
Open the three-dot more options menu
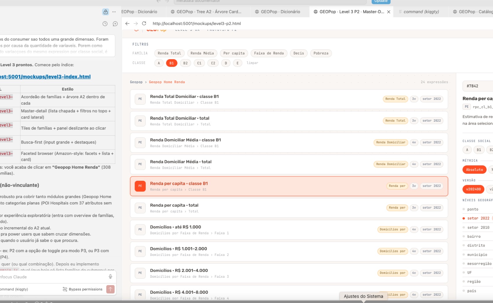[114, 12]
